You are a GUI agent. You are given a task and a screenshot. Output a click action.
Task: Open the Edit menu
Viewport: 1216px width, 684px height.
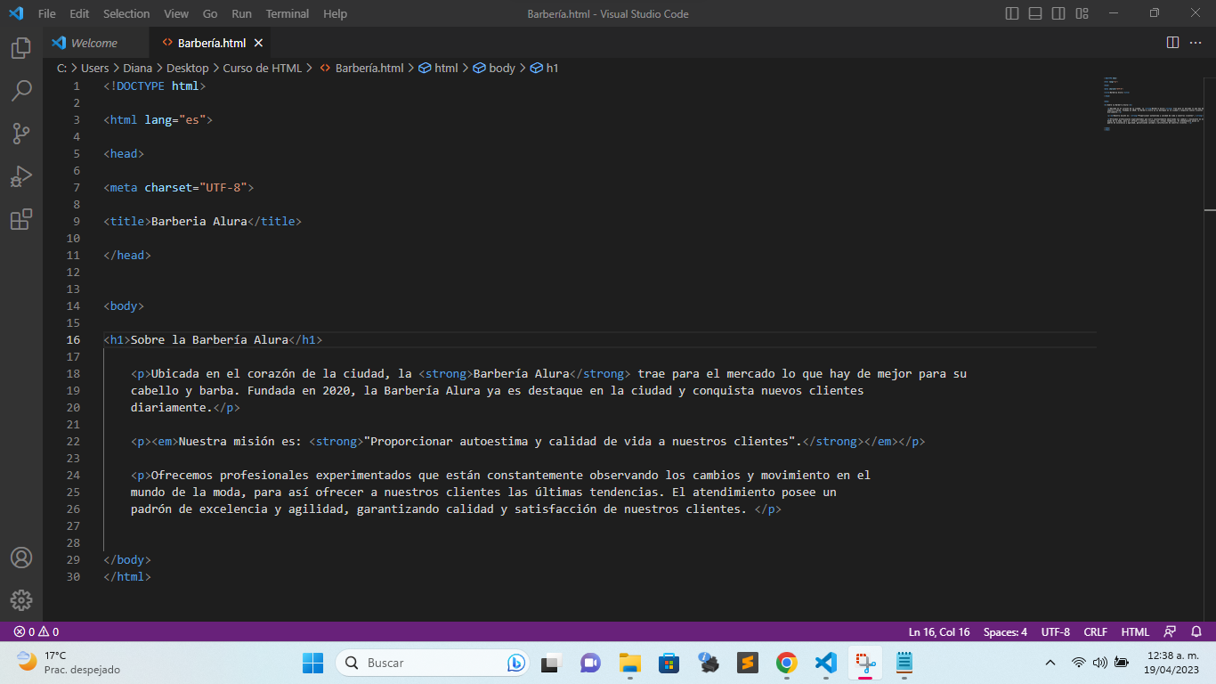[79, 13]
